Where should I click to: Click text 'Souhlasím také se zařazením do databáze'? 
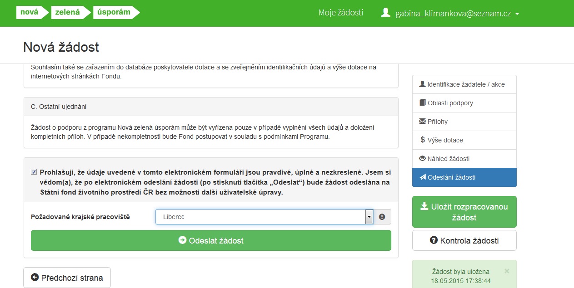coord(204,72)
